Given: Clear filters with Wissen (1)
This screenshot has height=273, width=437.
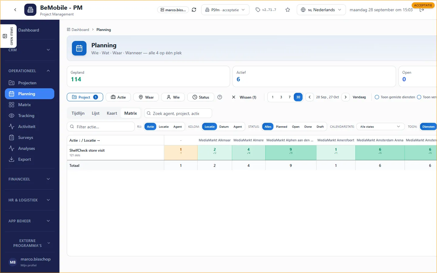Looking at the screenshot, I should pyautogui.click(x=244, y=97).
